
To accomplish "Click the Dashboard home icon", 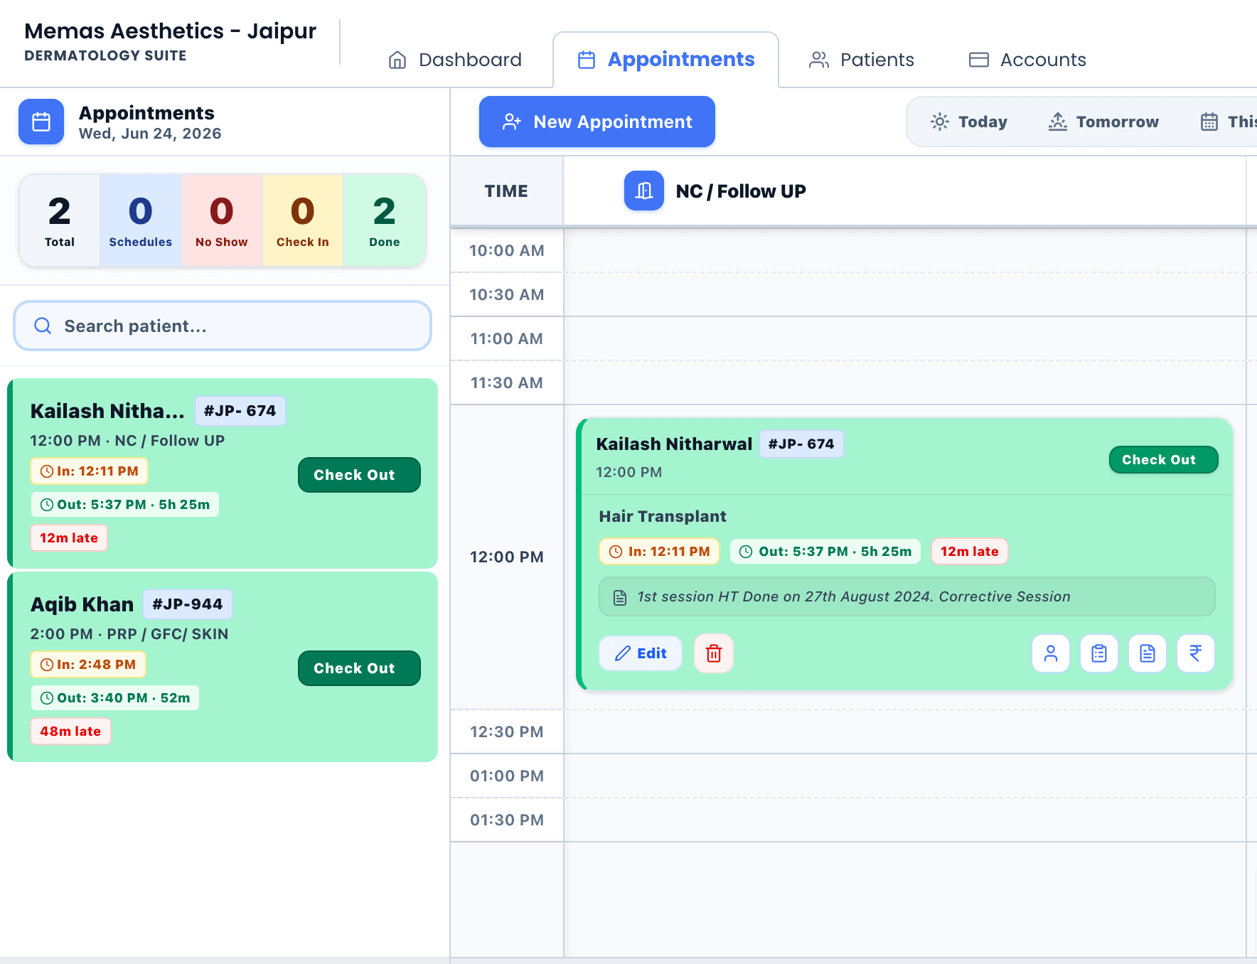I will click(397, 60).
